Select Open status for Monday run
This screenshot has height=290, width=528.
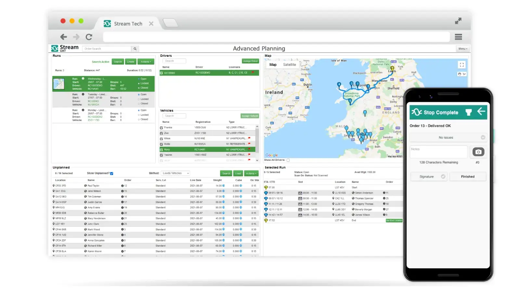click(139, 110)
